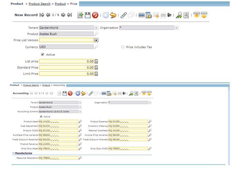
Task: Open Organization dropdown in Accounting section
Action: [150, 103]
